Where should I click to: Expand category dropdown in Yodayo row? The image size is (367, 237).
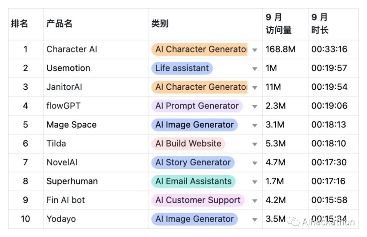tap(255, 219)
